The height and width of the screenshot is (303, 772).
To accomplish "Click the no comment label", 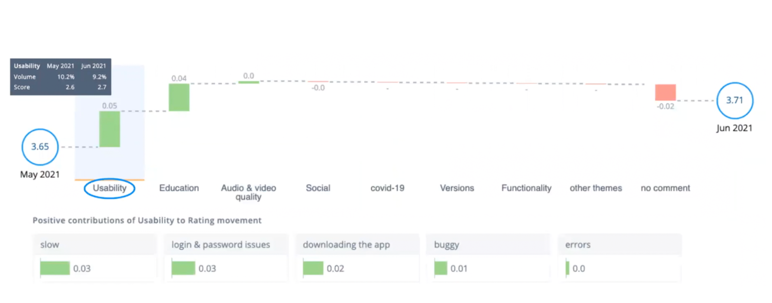I will point(665,188).
